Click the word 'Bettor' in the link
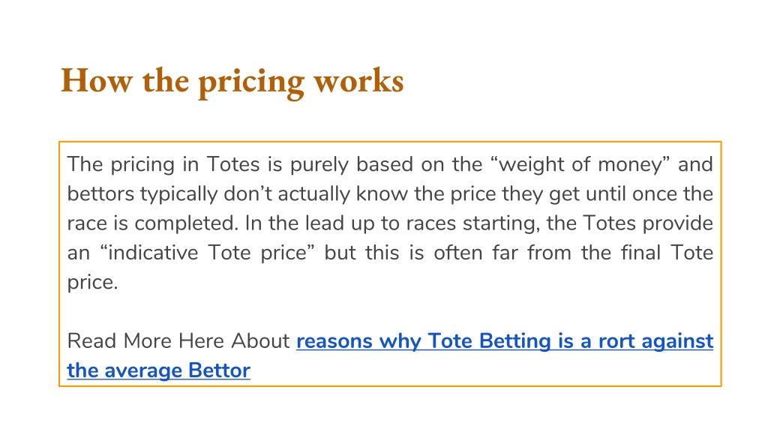The height and width of the screenshot is (432, 768). 220,370
